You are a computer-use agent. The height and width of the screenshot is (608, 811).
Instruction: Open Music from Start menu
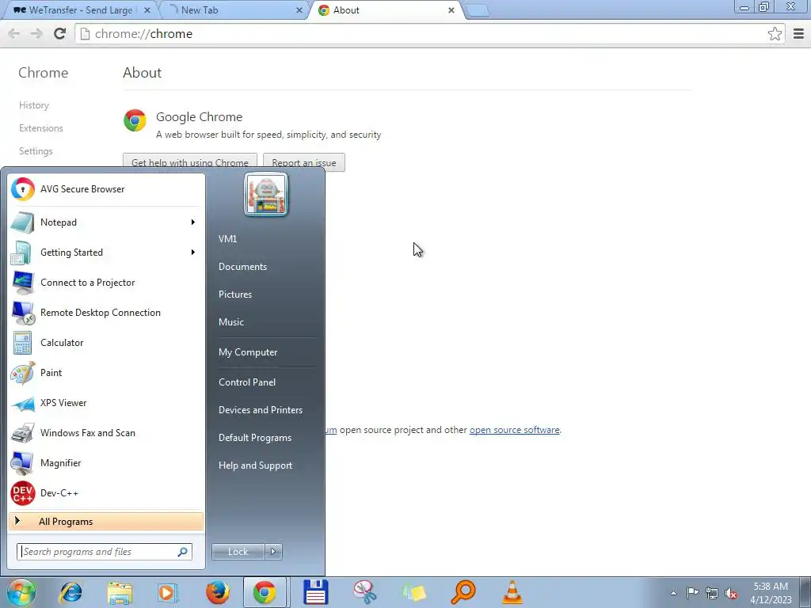230,322
